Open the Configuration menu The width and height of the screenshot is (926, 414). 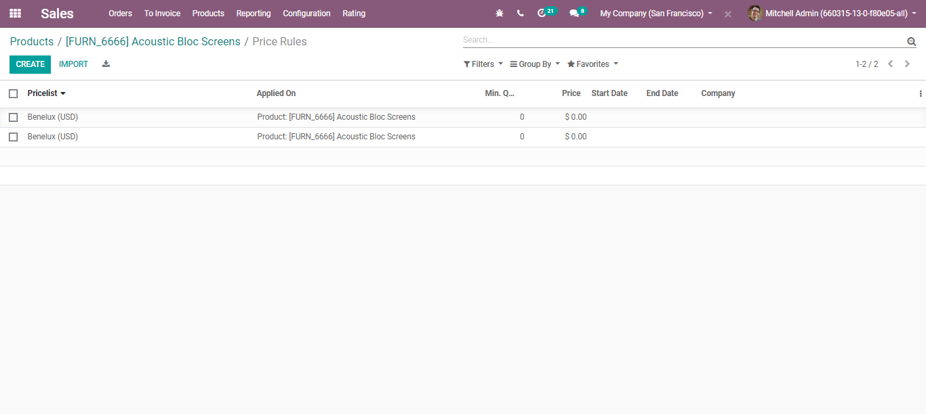click(306, 14)
